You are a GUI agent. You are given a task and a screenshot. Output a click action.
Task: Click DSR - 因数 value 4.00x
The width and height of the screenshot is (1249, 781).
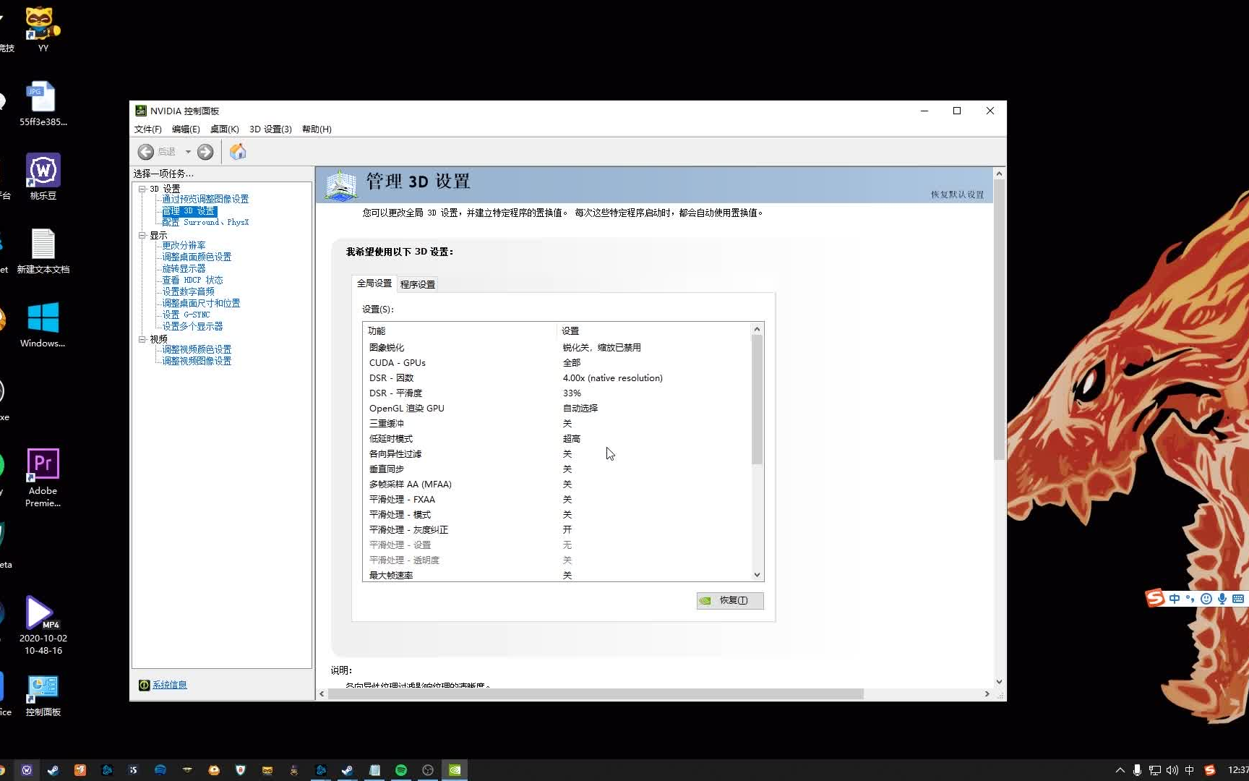[x=612, y=378]
